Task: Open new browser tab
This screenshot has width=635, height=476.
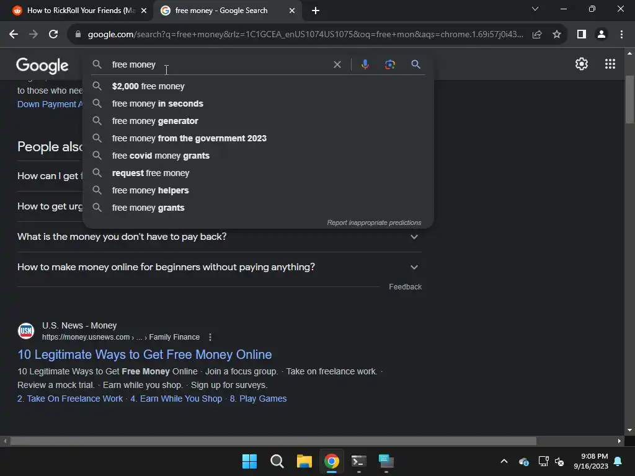Action: 316,11
